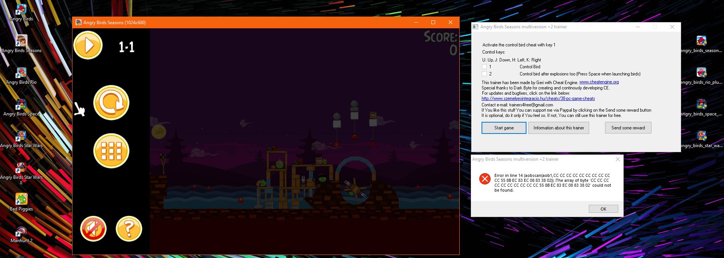This screenshot has height=258, width=724.
Task: Follow the szemelyesintegracio.hu cheats link
Action: tap(538, 99)
